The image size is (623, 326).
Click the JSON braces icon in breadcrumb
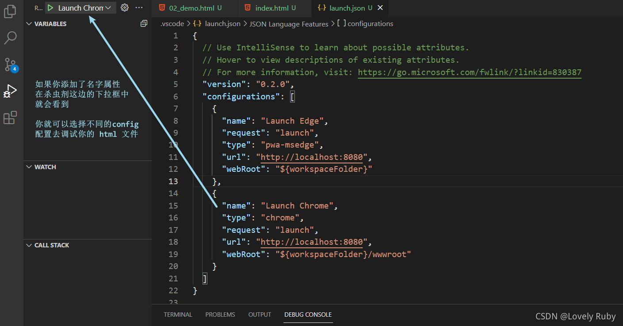(x=197, y=24)
